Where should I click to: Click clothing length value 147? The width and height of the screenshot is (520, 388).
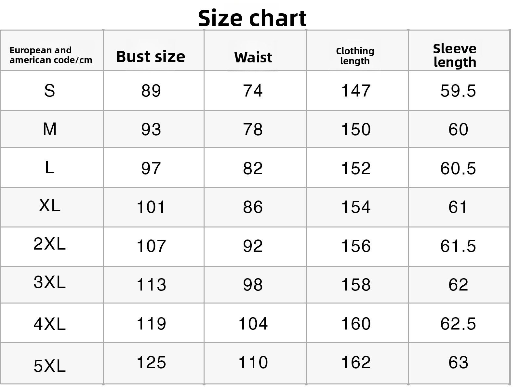tap(356, 91)
